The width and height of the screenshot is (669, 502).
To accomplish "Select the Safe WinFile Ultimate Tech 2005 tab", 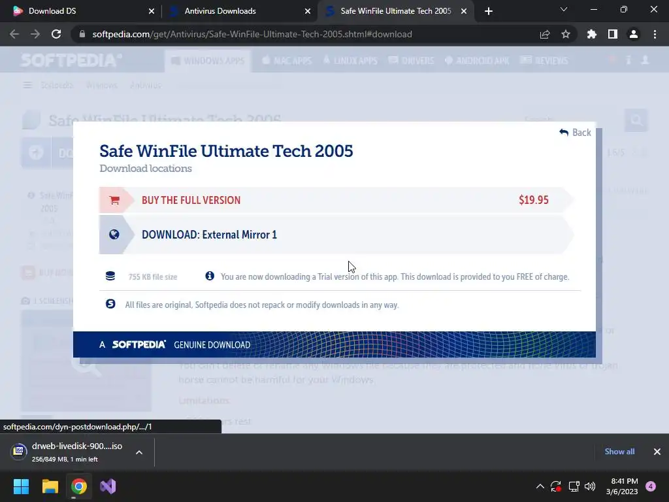I will pos(395,11).
